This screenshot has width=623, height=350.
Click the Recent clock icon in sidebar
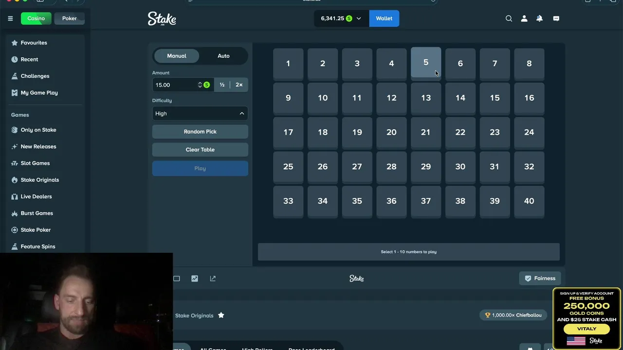(x=15, y=59)
